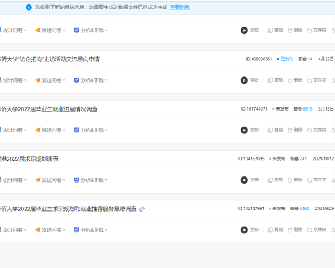The height and width of the screenshot is (268, 335).
Task: Click the 未发布 status of survey 151744071
Action: tap(280, 109)
